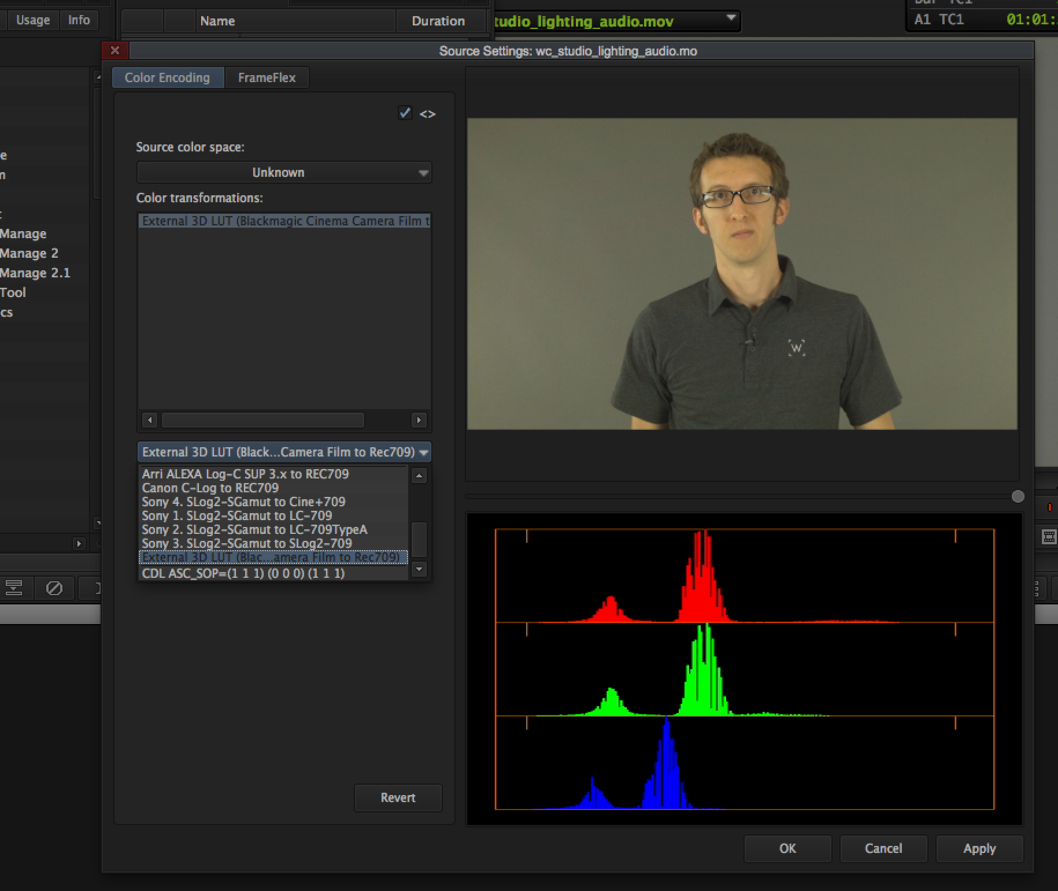Sort bin by Name column header
The height and width of the screenshot is (891, 1058).
click(296, 21)
